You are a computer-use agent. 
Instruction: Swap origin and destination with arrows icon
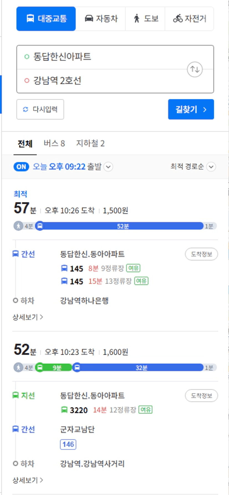tap(195, 69)
